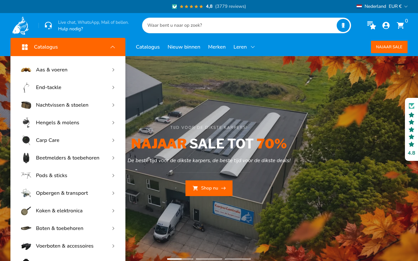Open the 4.8 rating side widget
This screenshot has width=418, height=261.
point(411,129)
